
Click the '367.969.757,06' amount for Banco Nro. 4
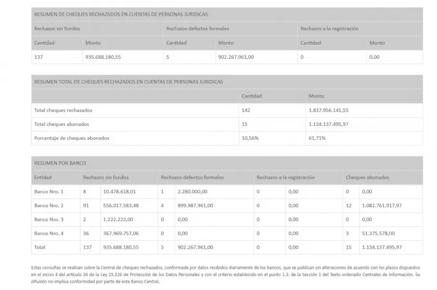click(121, 233)
